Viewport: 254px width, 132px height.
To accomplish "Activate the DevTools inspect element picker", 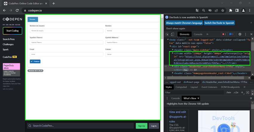I will 167,34.
